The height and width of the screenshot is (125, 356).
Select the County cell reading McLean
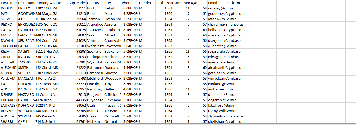[x=95, y=121]
